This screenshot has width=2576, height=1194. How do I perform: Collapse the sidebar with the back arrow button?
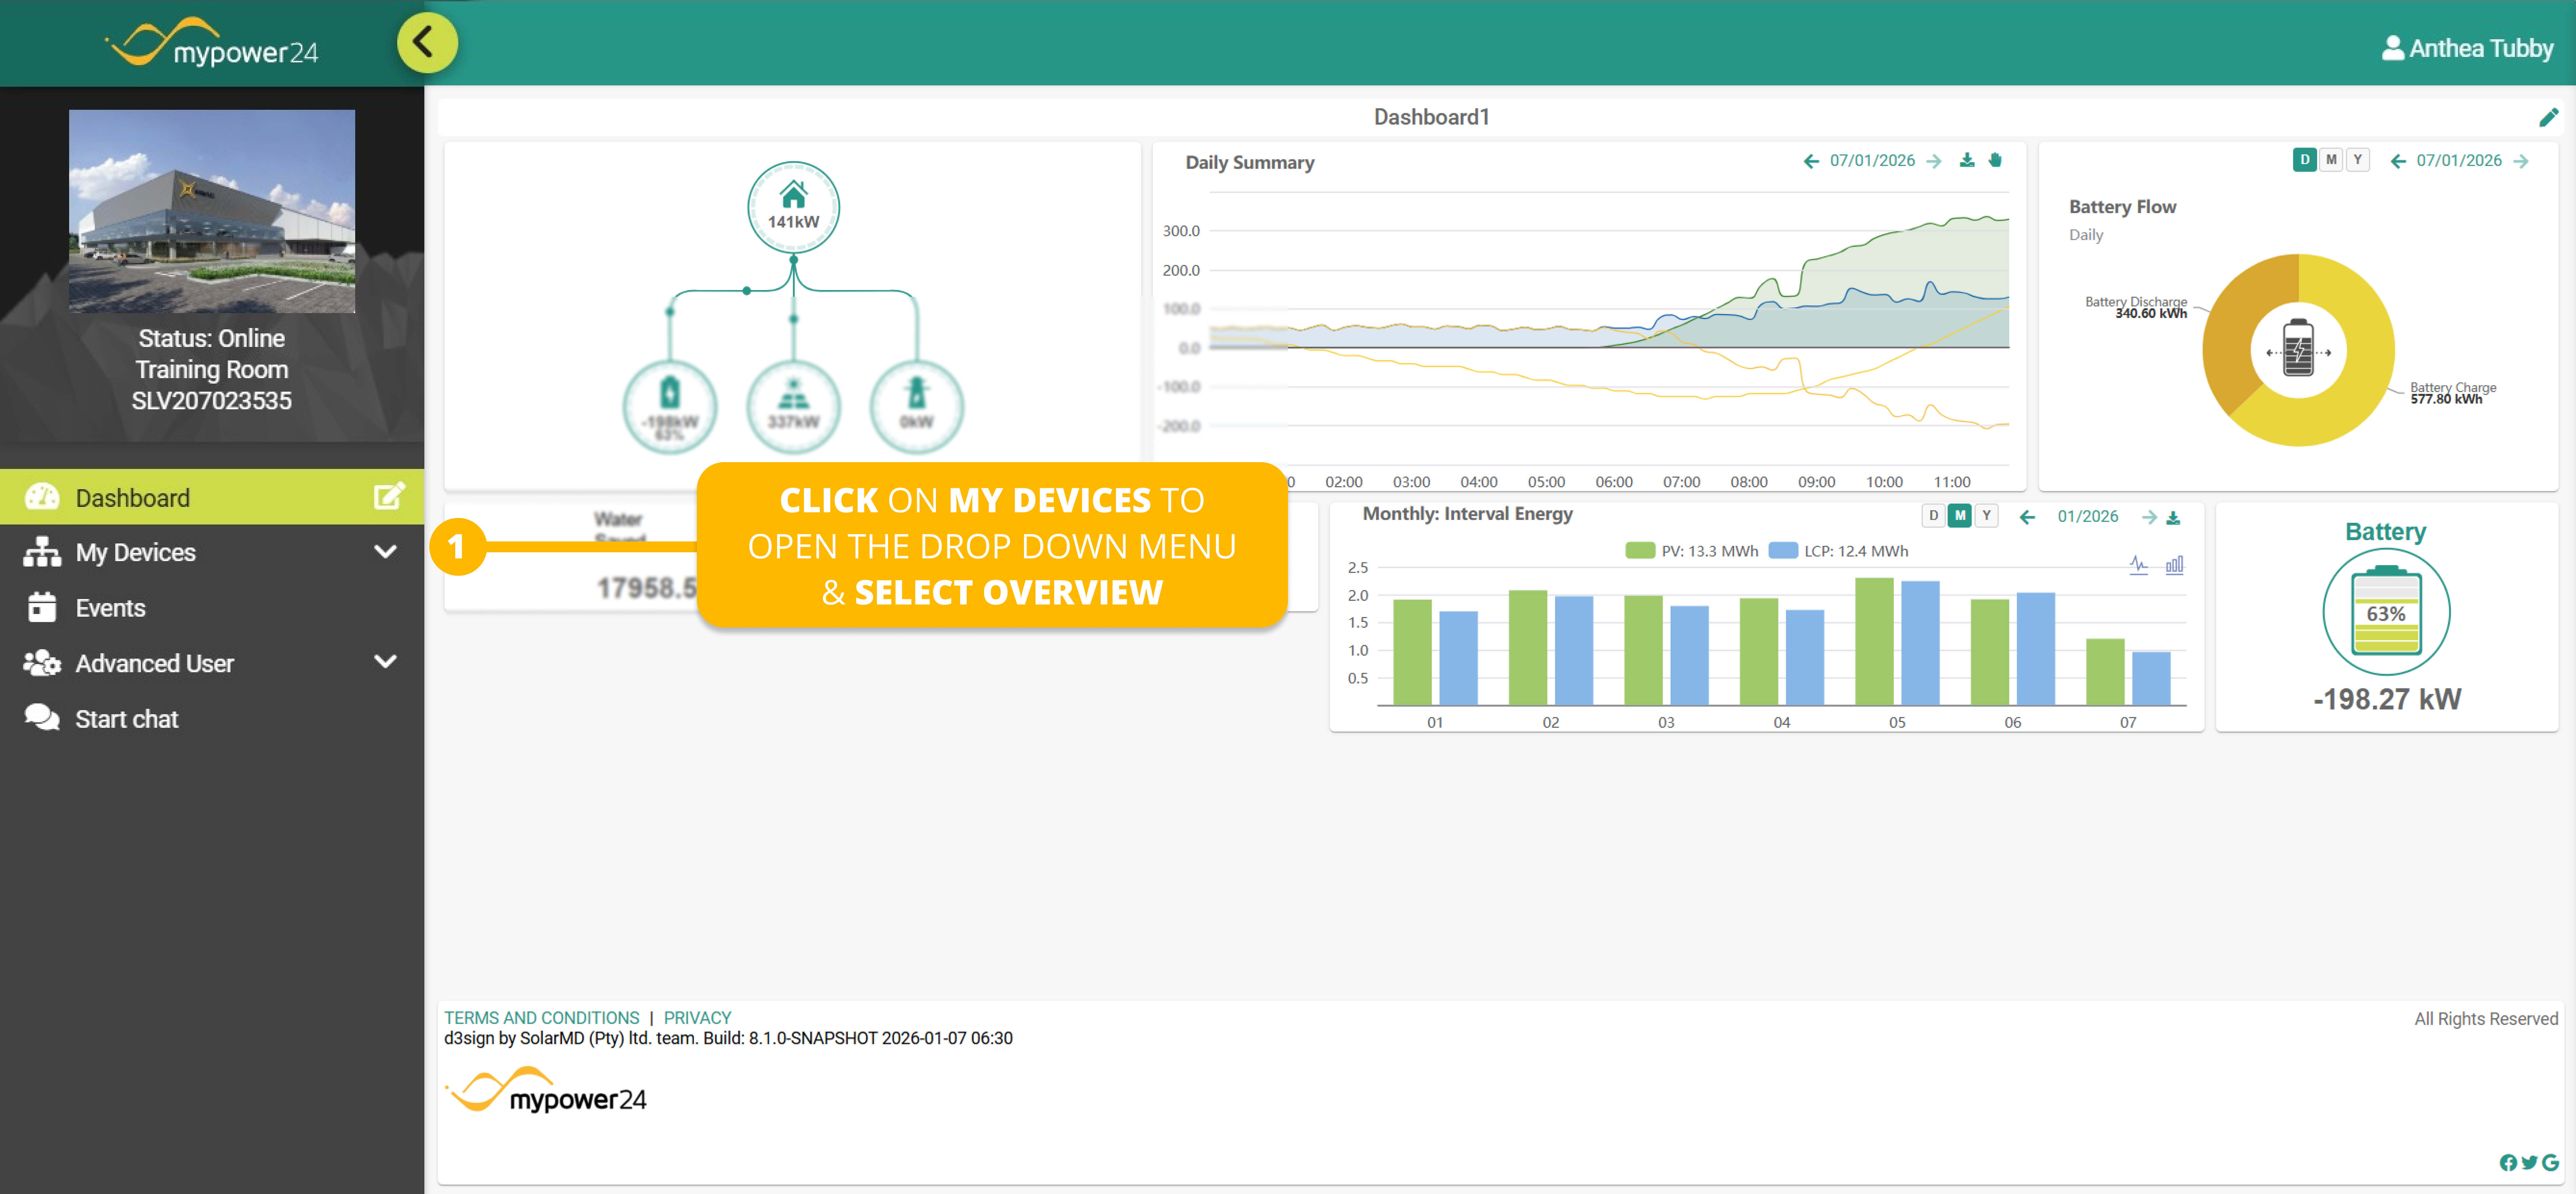coord(427,43)
